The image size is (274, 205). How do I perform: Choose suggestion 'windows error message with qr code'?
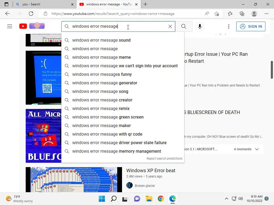pos(123,134)
